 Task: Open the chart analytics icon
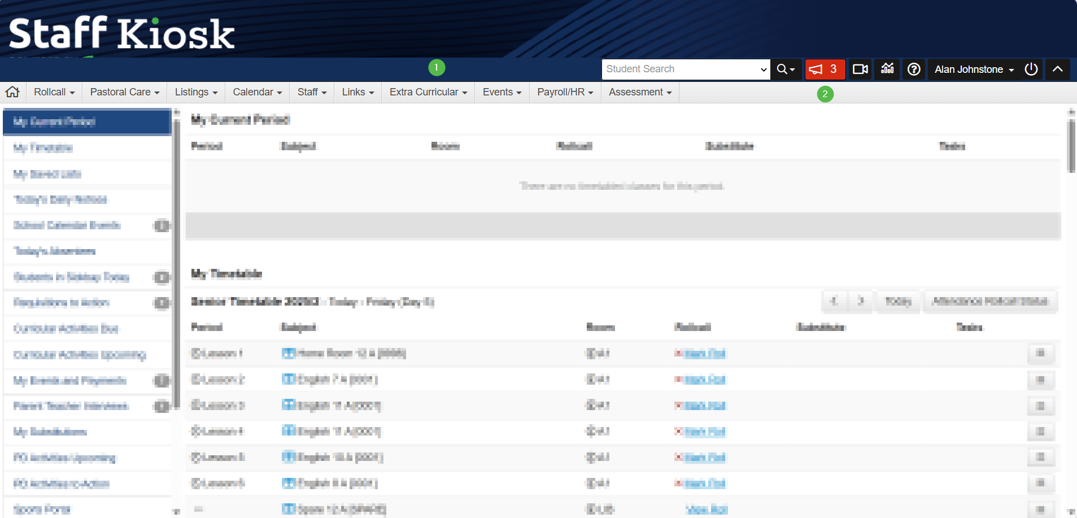pos(887,69)
